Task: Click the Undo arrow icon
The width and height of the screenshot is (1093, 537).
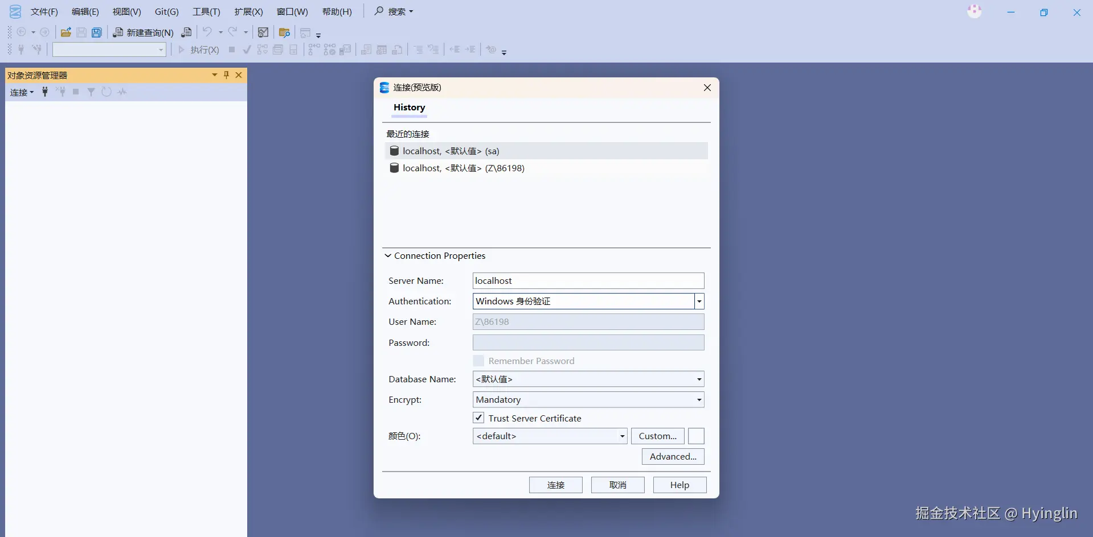Action: tap(207, 32)
